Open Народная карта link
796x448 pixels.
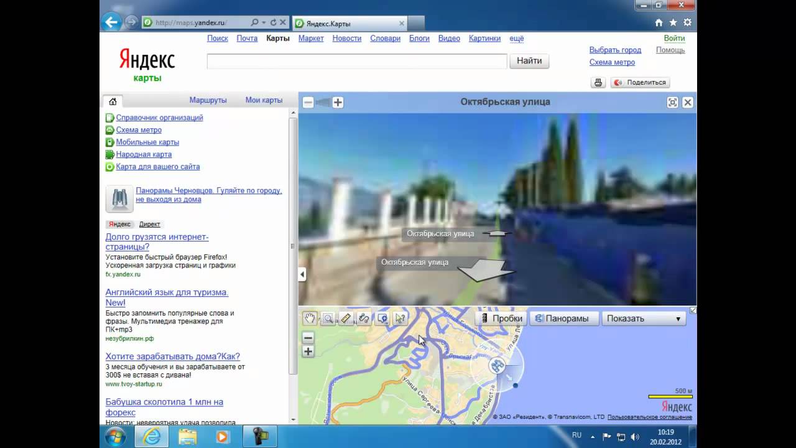tap(144, 154)
